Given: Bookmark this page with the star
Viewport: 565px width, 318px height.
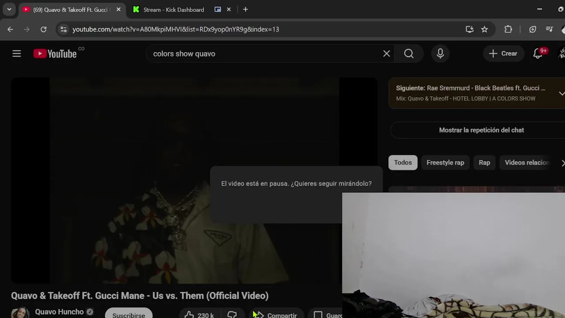Looking at the screenshot, I should coord(485,29).
